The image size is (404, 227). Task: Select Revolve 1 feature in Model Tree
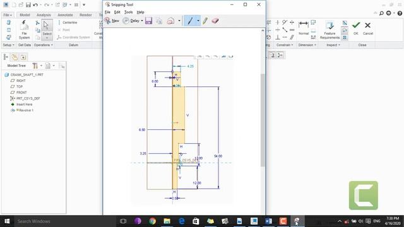click(22, 110)
